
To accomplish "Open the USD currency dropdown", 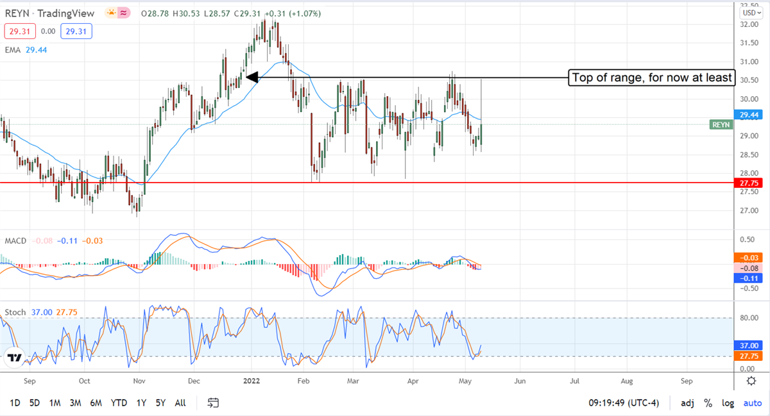I will click(750, 13).
